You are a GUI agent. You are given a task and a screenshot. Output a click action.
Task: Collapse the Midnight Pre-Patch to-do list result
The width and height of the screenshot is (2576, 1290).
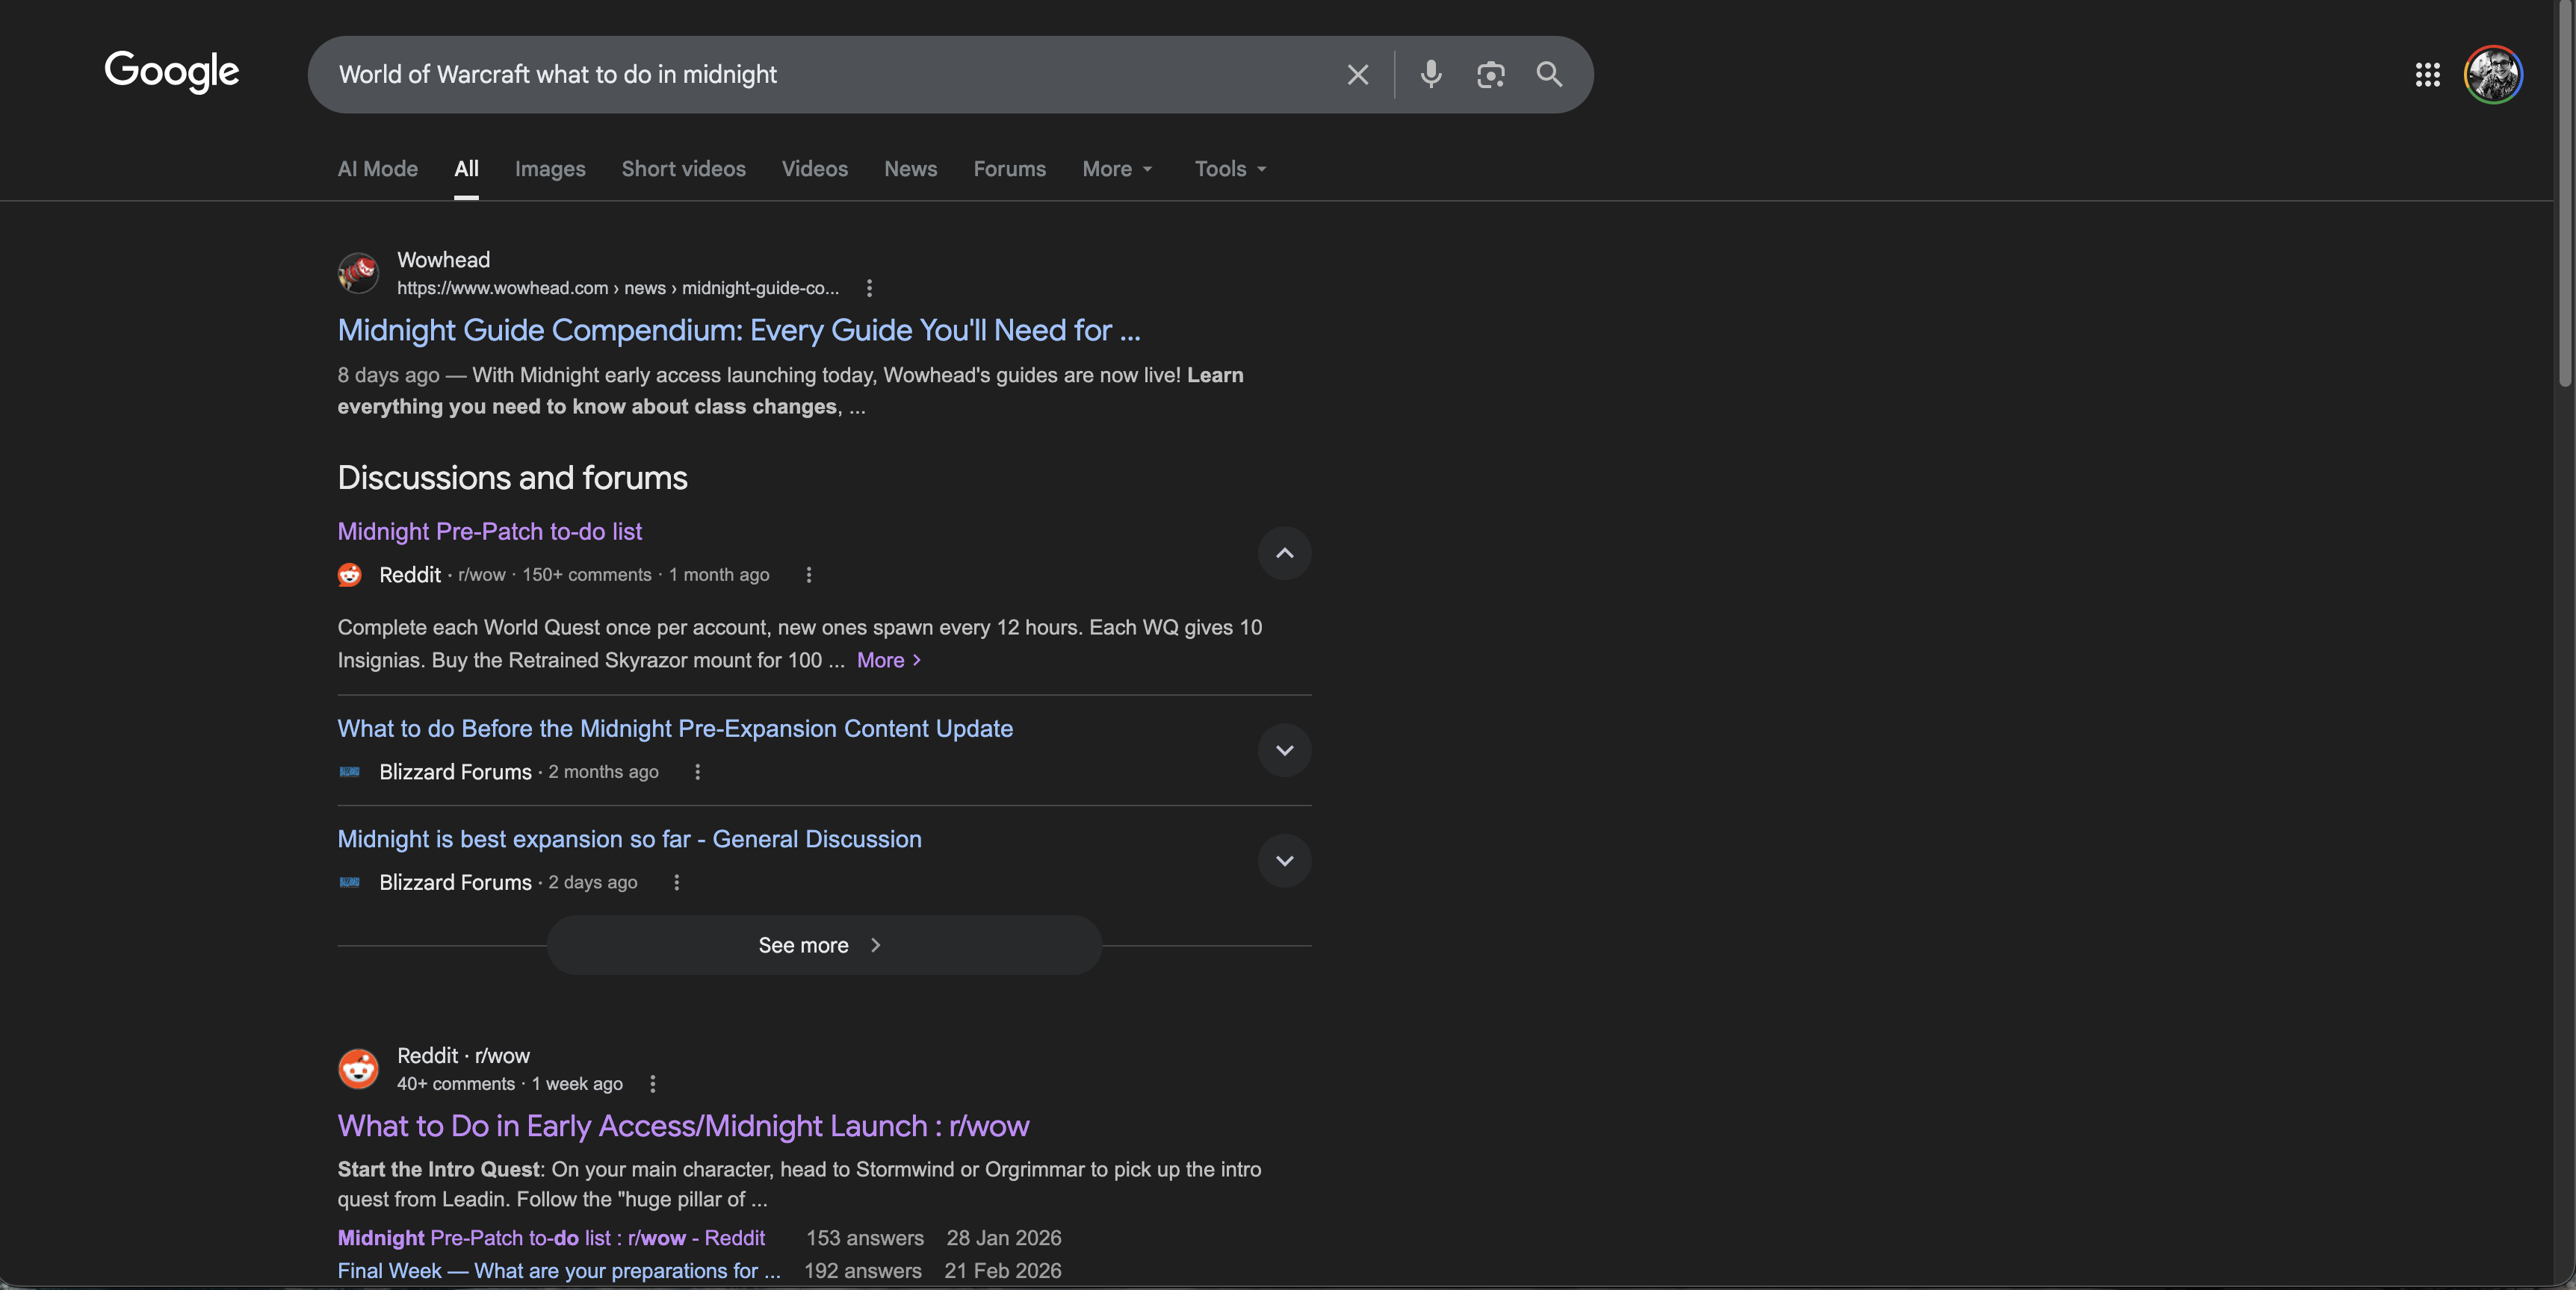pyautogui.click(x=1284, y=554)
